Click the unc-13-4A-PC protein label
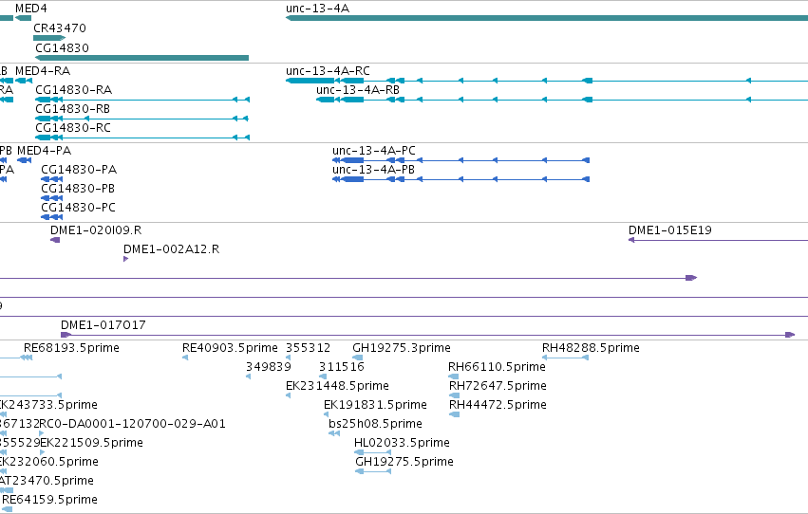Image resolution: width=808 pixels, height=514 pixels. (373, 151)
